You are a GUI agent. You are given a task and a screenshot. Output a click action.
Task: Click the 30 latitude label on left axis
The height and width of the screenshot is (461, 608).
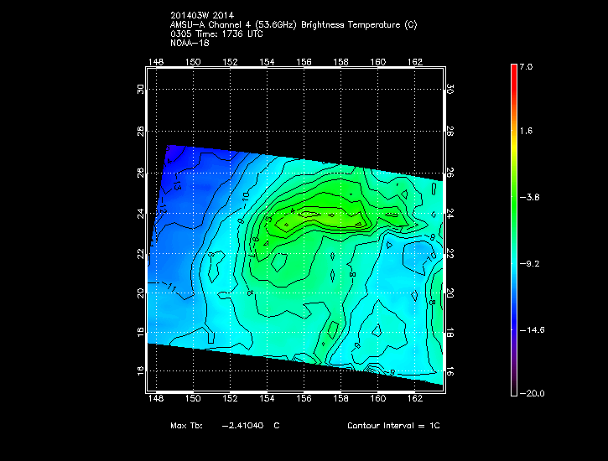click(x=141, y=90)
